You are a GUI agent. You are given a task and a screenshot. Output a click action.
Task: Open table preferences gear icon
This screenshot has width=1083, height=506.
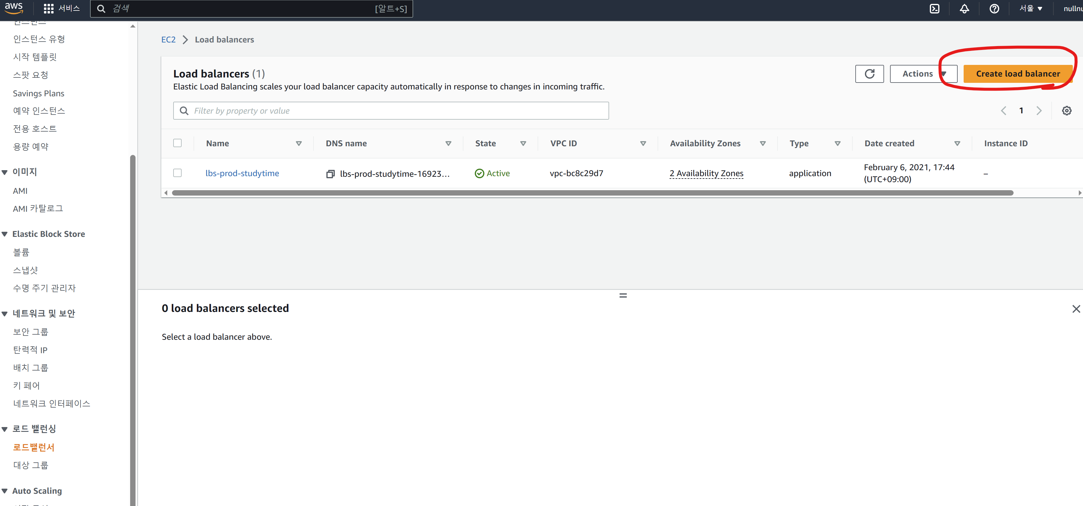pyautogui.click(x=1066, y=111)
